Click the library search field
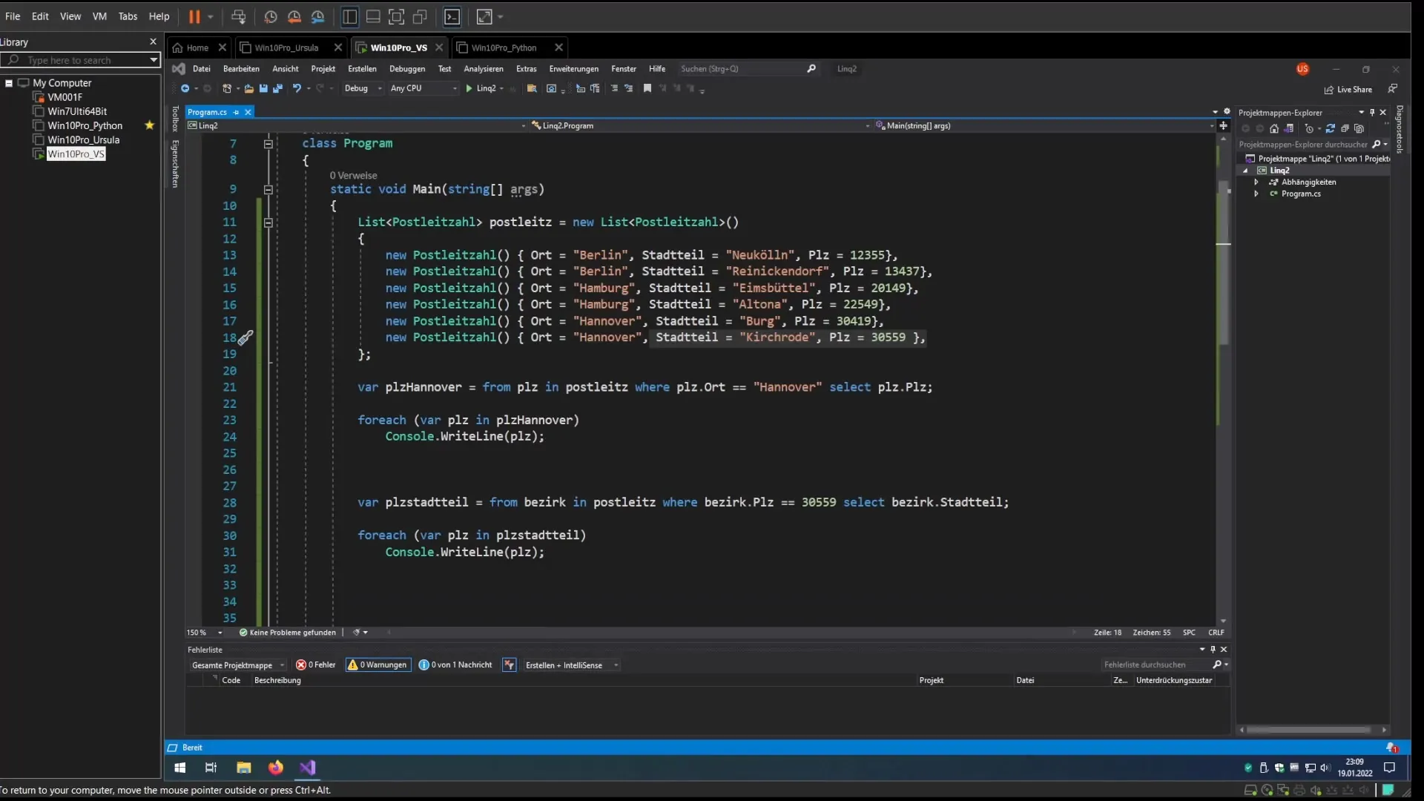The image size is (1424, 801). [80, 60]
